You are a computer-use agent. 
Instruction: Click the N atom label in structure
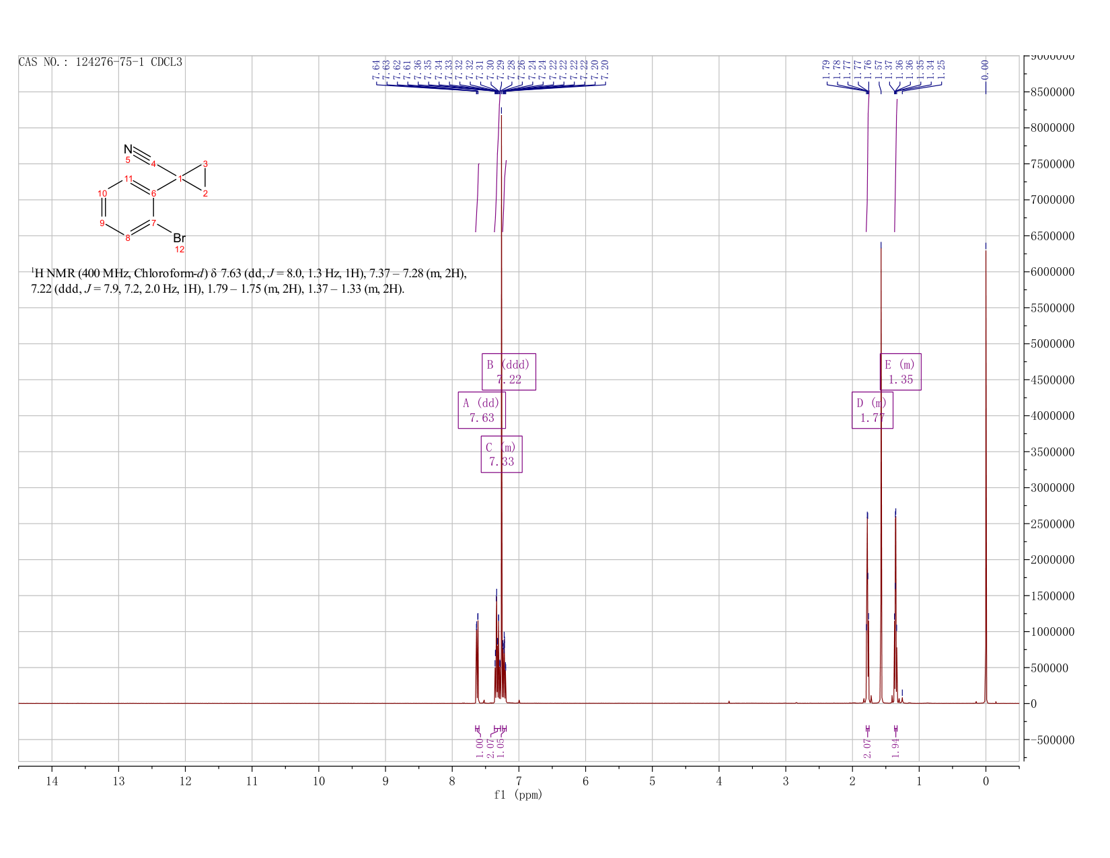tap(128, 149)
